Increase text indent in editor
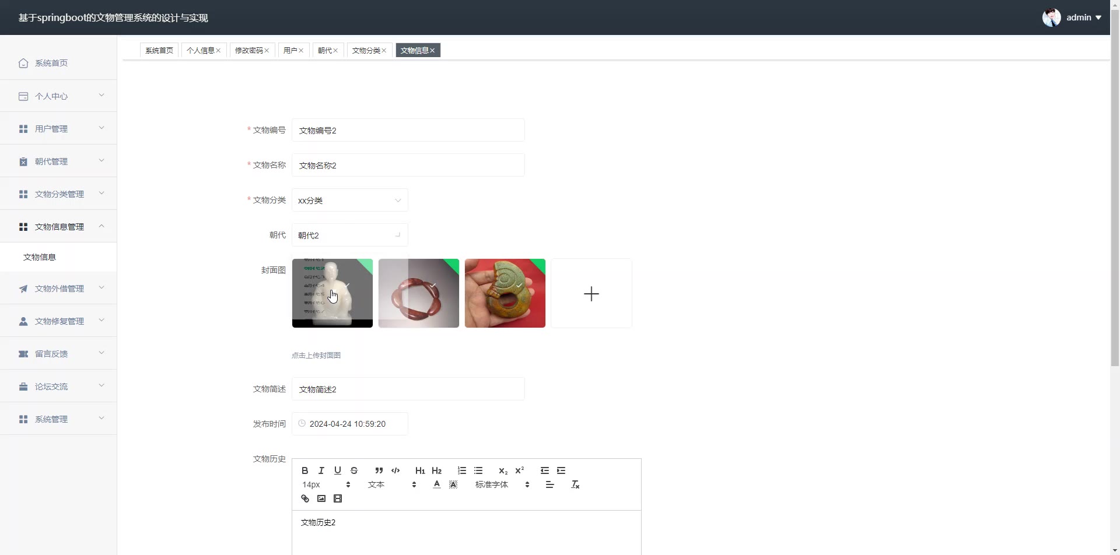The height and width of the screenshot is (555, 1120). pos(561,470)
